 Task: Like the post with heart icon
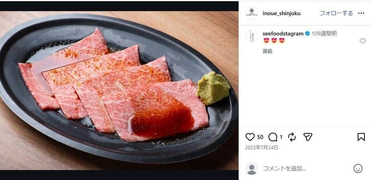tap(250, 137)
